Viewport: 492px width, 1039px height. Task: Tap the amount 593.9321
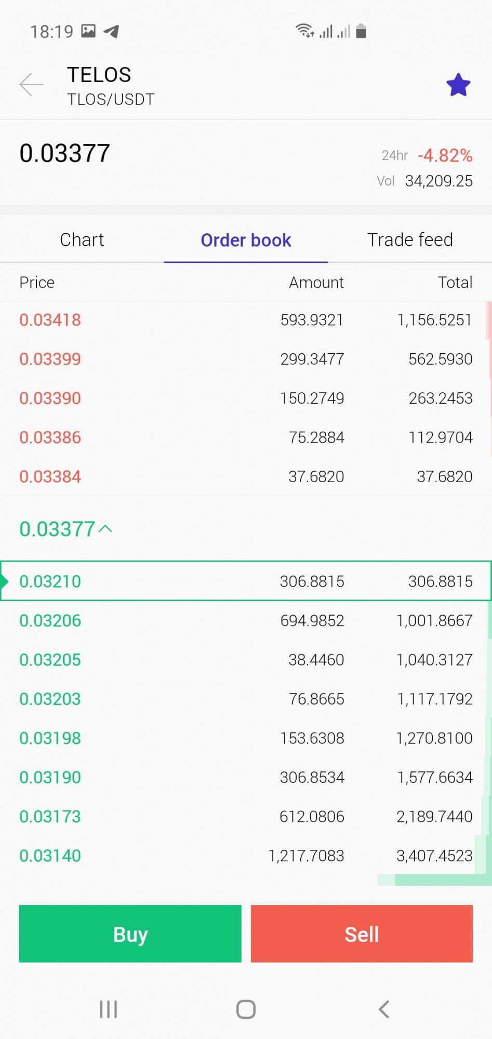coord(312,319)
